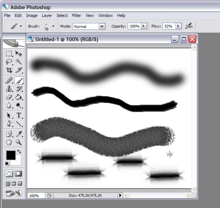220x208 pixels.
Task: Select the Blur tool
Action: pos(9,105)
